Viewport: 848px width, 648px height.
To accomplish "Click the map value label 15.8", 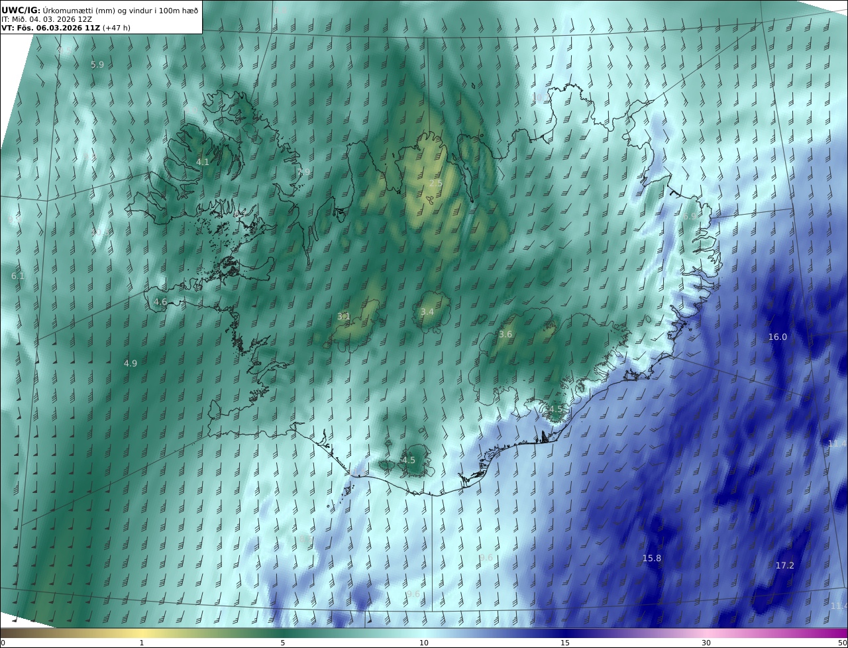I will coord(652,558).
